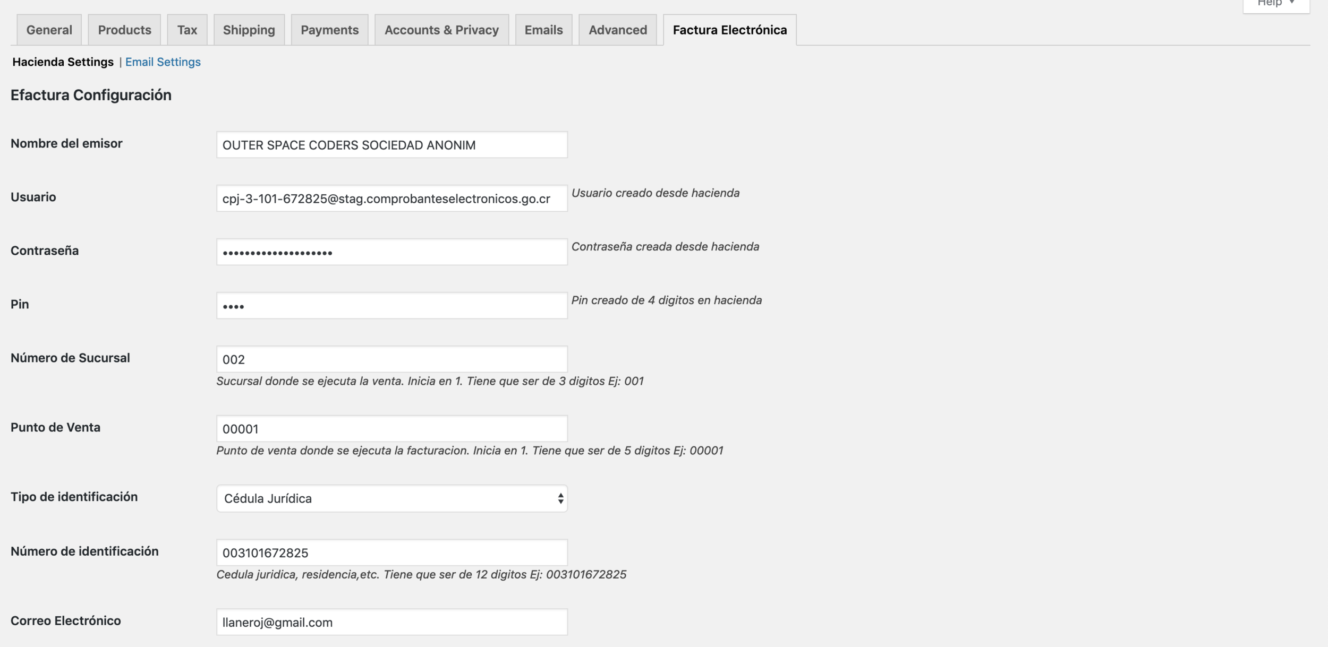
Task: Focus the Correo Electrónico field
Action: 391,622
